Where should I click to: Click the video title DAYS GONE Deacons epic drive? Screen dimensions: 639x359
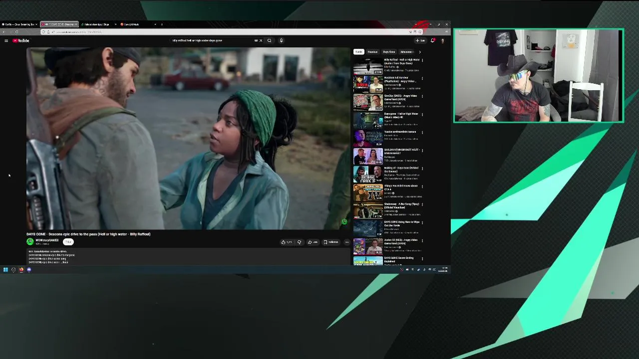(88, 234)
